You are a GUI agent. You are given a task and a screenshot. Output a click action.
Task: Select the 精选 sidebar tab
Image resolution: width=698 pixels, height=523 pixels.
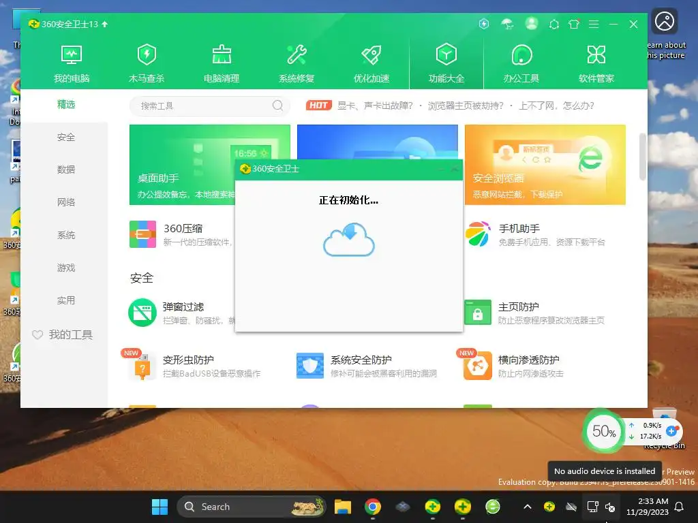(66, 104)
